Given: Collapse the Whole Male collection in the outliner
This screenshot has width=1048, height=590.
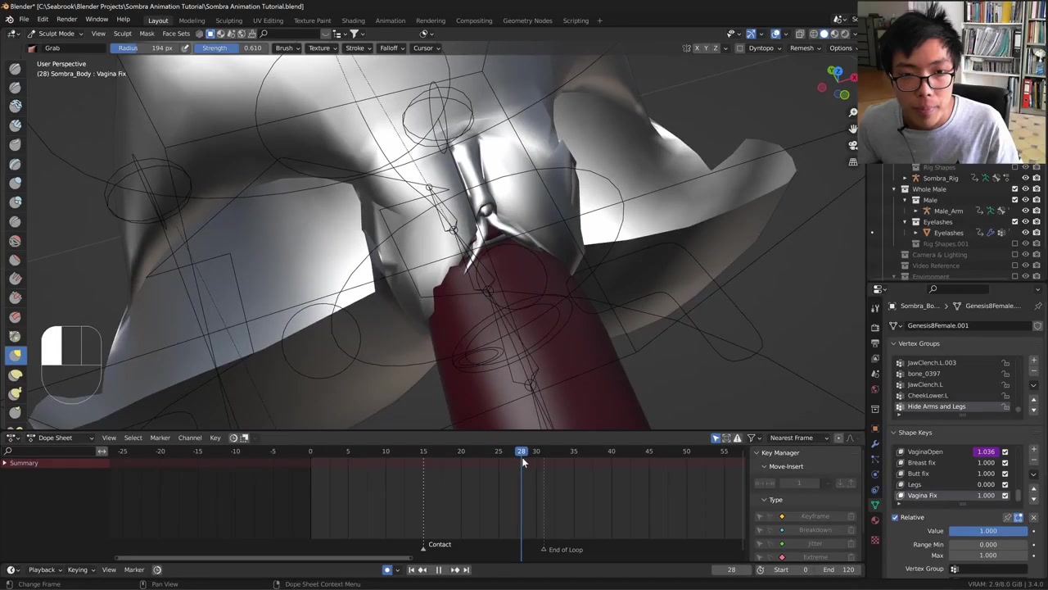Looking at the screenshot, I should pyautogui.click(x=894, y=189).
